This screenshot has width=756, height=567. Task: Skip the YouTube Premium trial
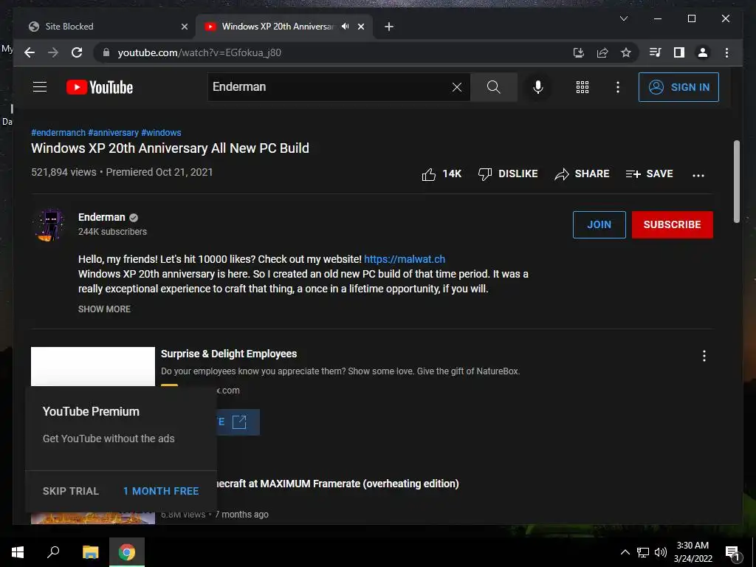tap(71, 491)
